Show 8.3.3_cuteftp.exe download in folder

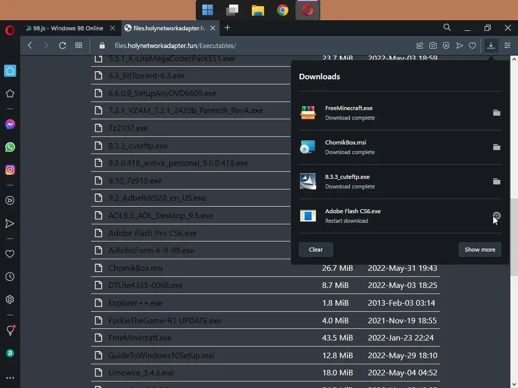point(497,181)
